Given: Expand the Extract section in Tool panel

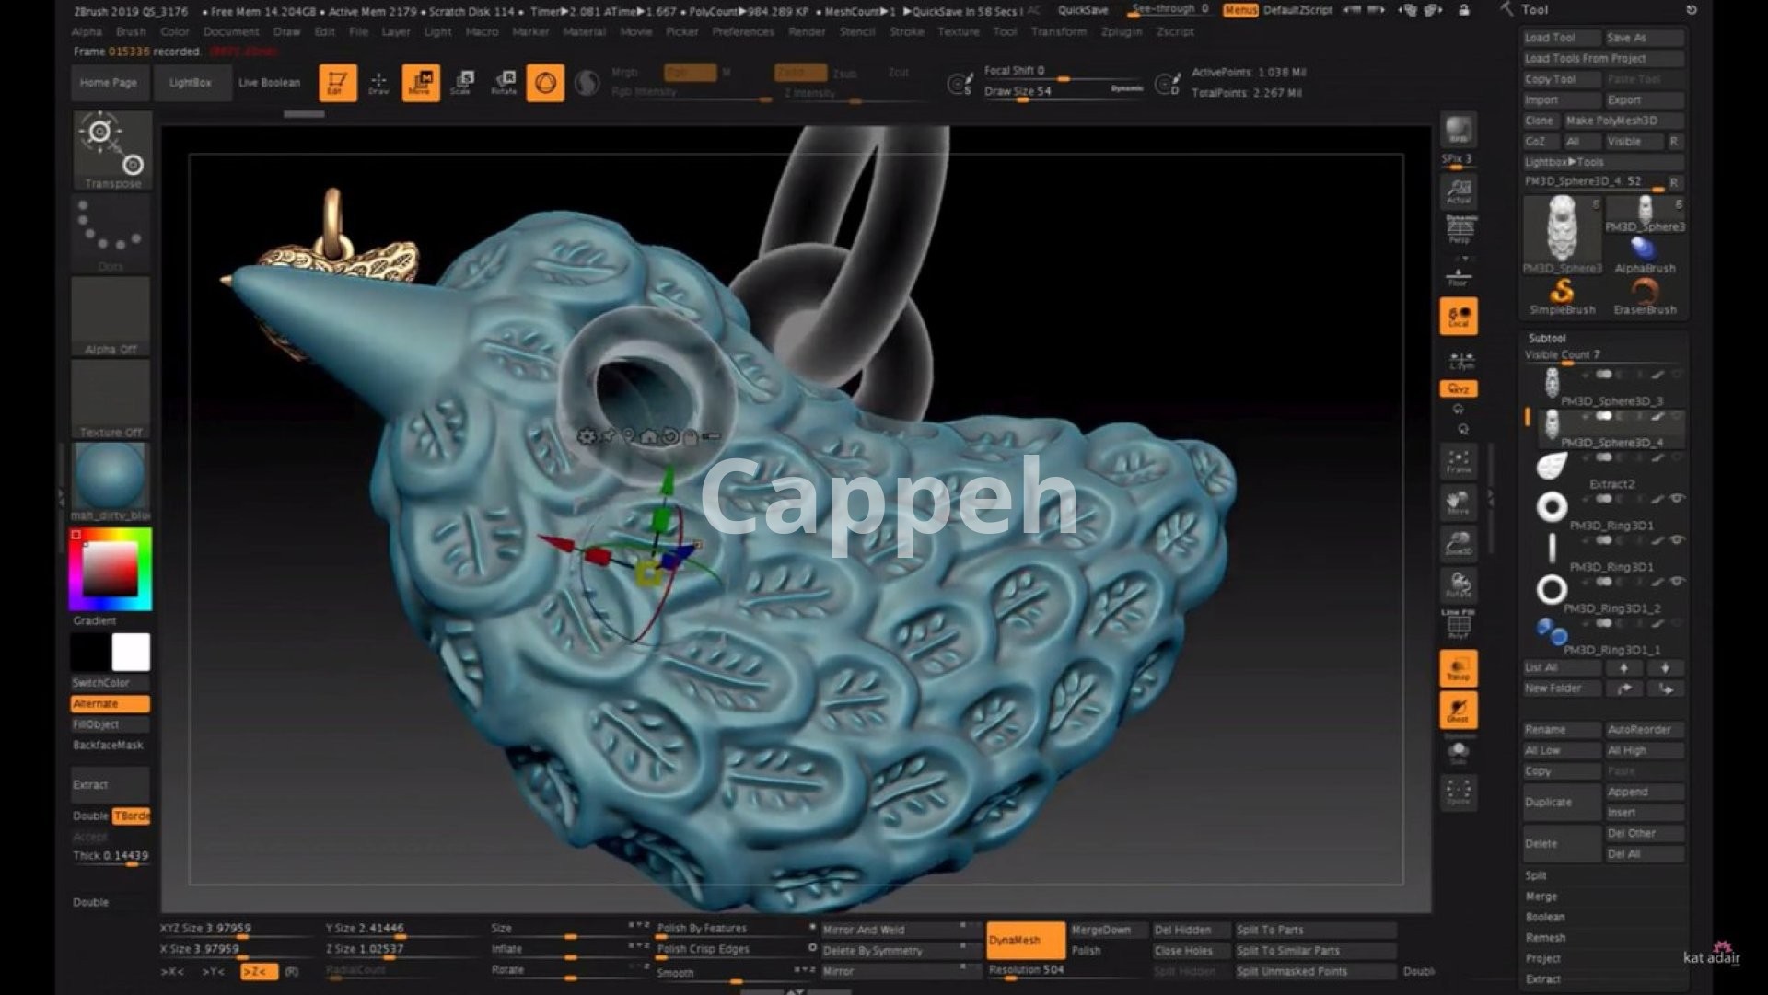Looking at the screenshot, I should [x=1542, y=979].
